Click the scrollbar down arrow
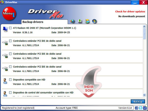Image resolution: width=148 pixels, height=111 pixels. [x=144, y=95]
